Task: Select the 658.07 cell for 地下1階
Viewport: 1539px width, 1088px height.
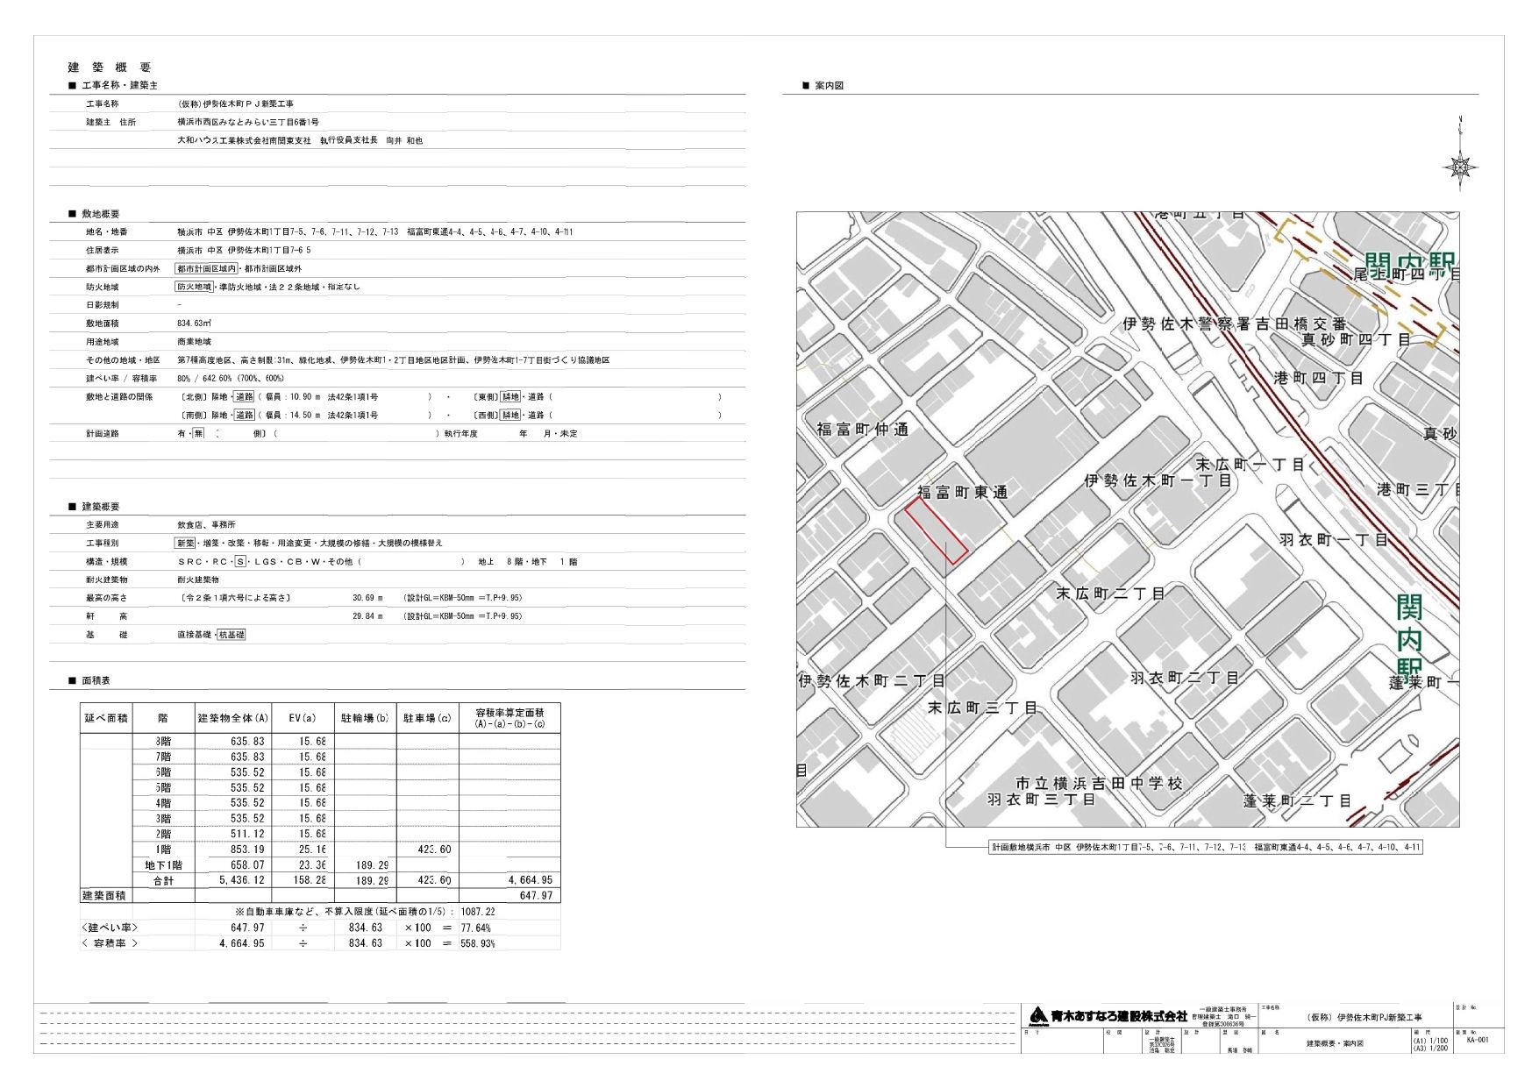Action: click(x=247, y=865)
